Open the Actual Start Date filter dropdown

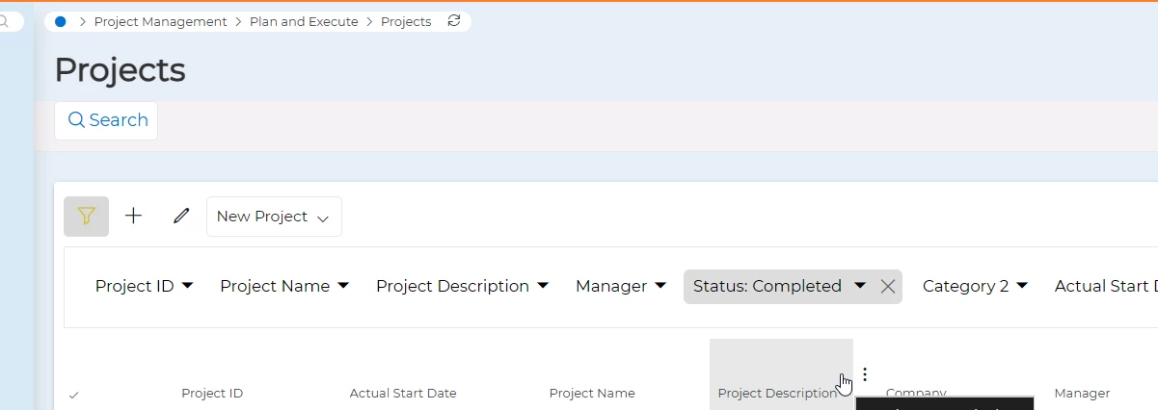(1106, 286)
